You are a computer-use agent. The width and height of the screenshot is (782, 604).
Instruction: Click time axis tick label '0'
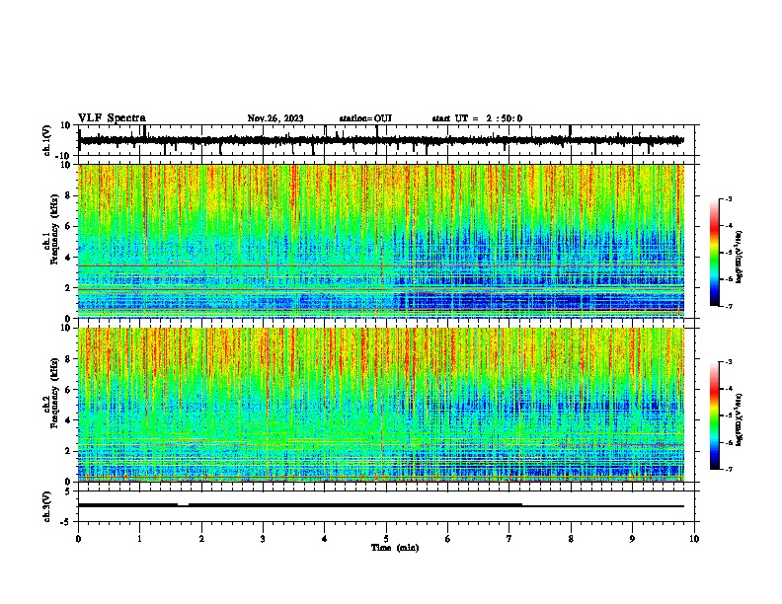point(78,539)
